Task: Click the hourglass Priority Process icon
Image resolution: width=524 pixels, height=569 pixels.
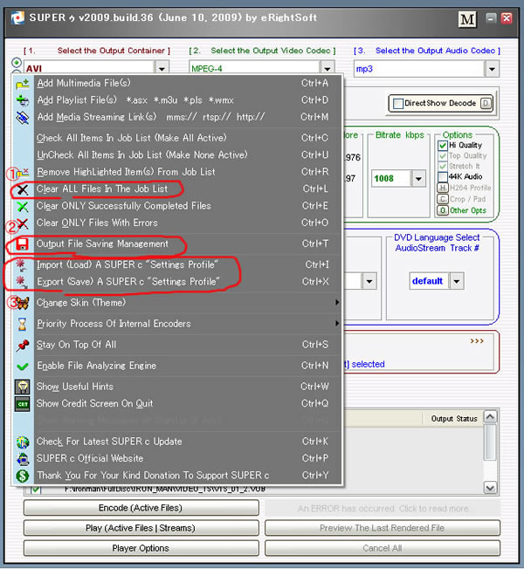Action: (23, 324)
